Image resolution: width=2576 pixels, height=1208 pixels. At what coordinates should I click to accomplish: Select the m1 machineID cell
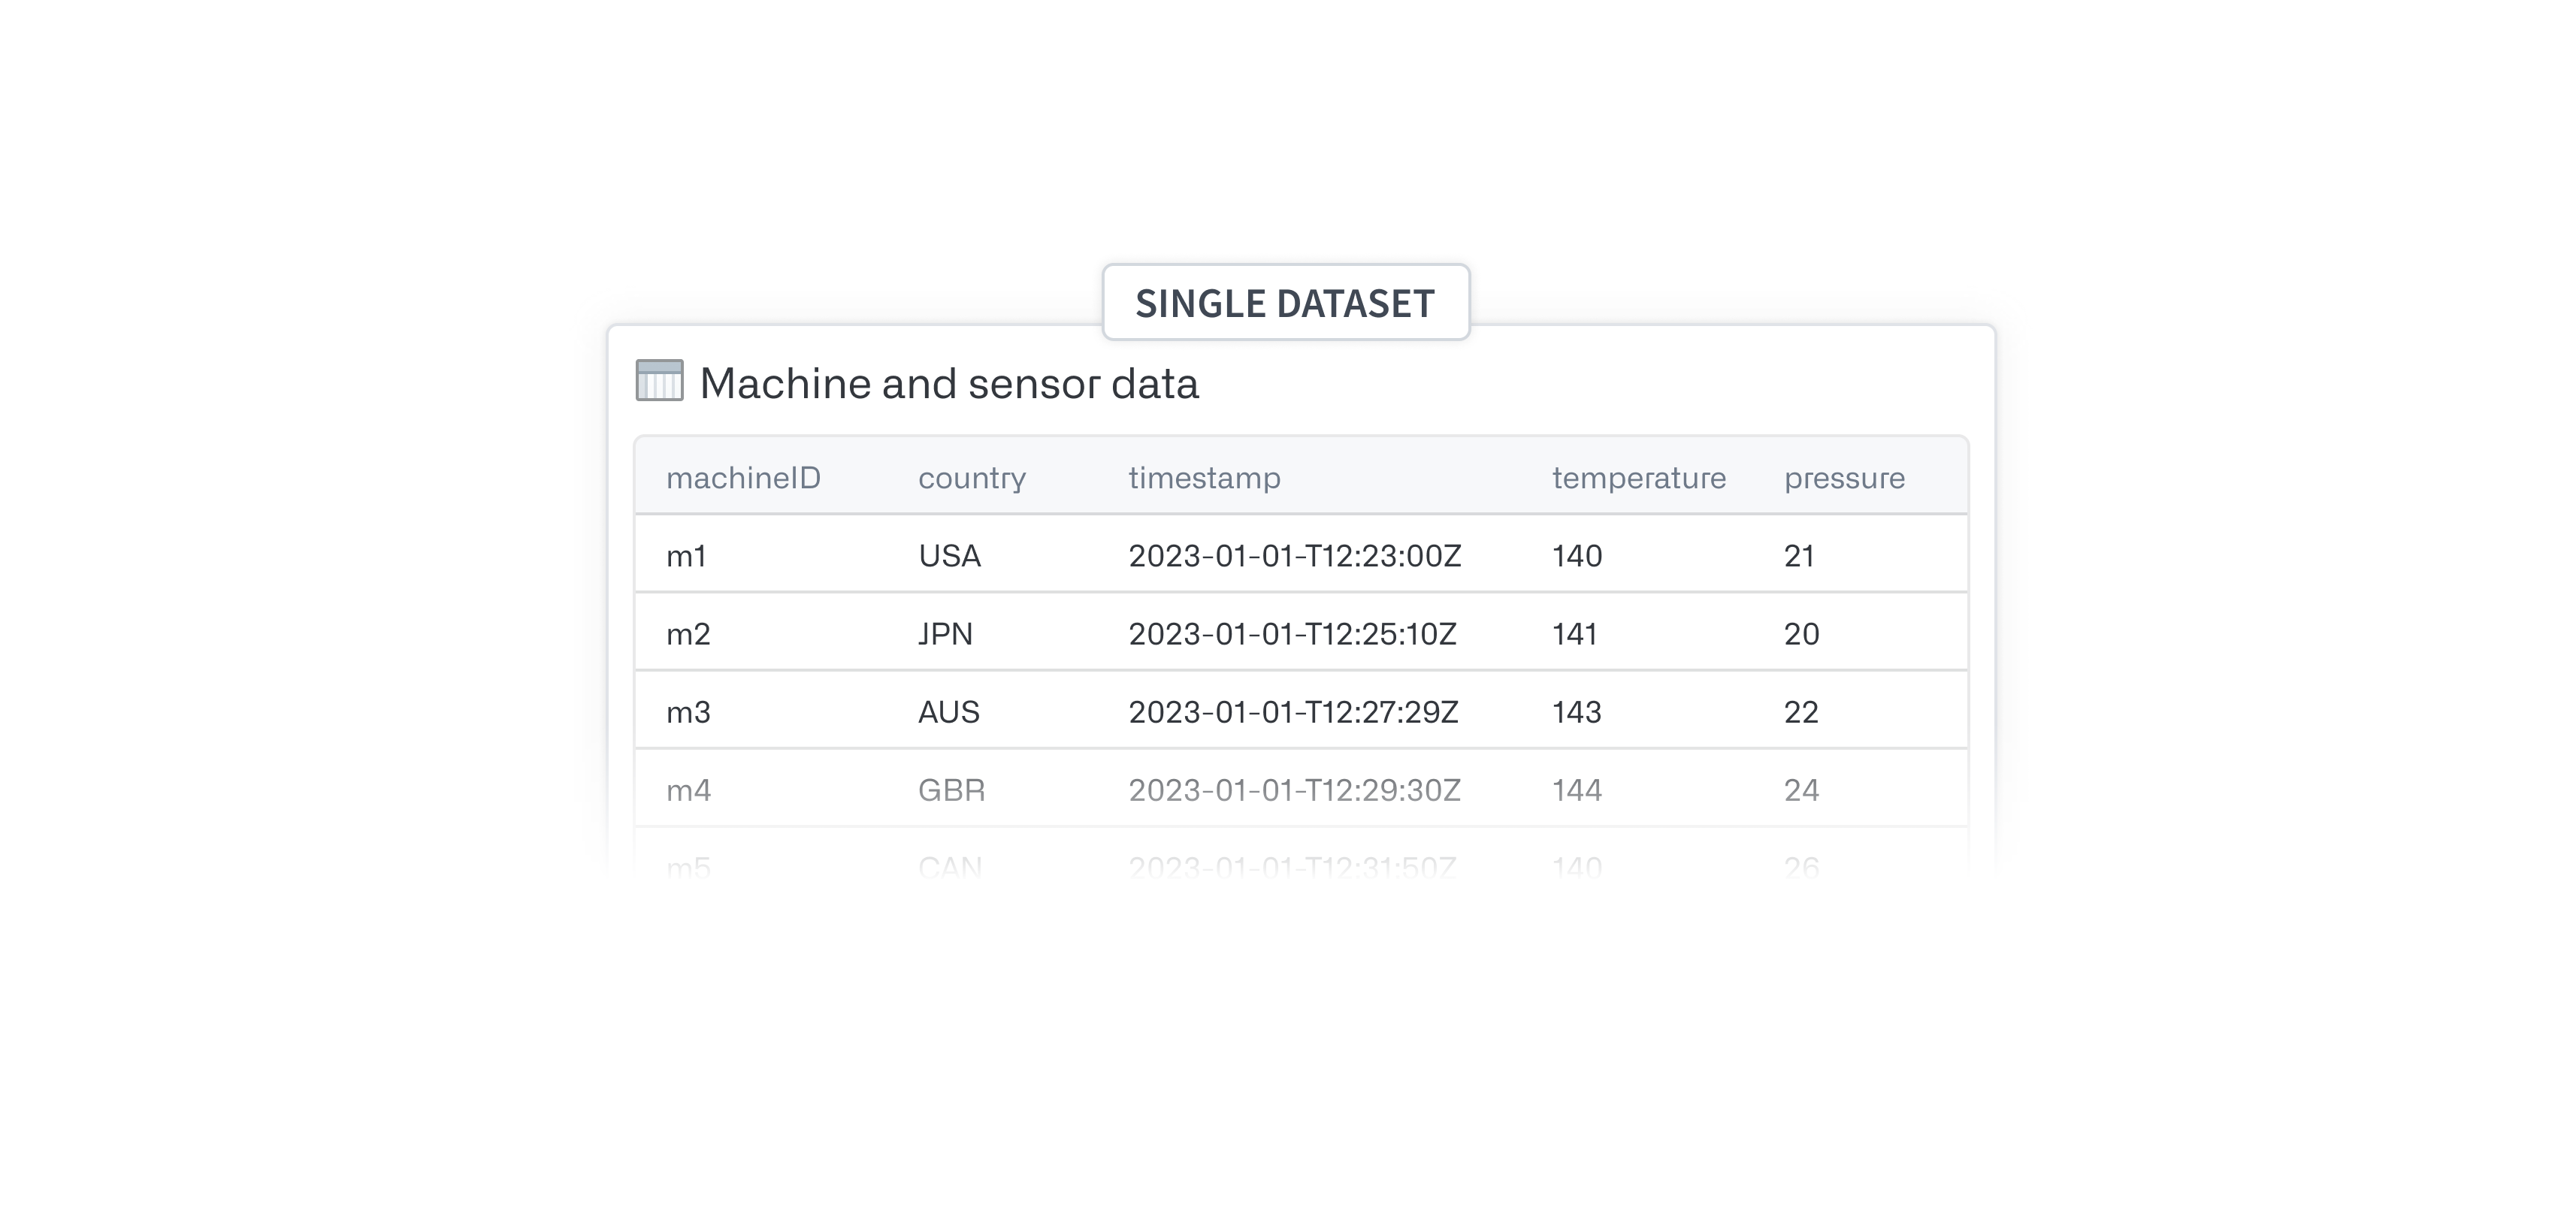pyautogui.click(x=686, y=556)
